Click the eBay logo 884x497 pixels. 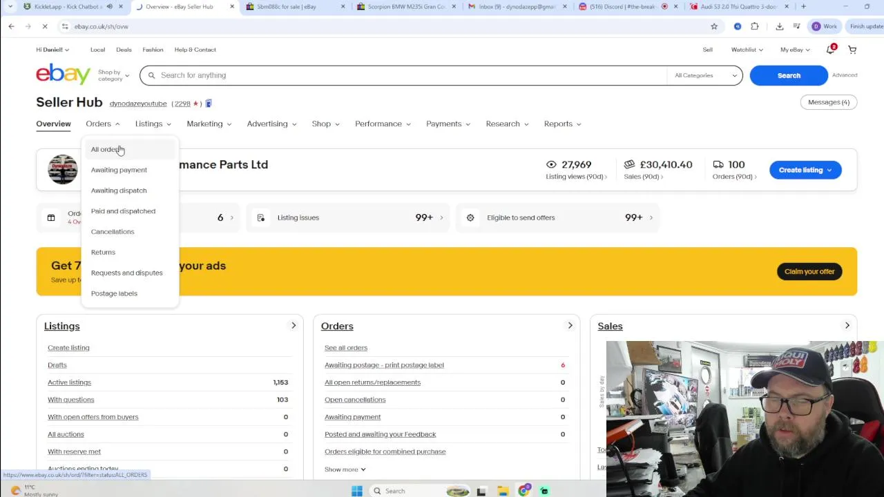pos(64,74)
